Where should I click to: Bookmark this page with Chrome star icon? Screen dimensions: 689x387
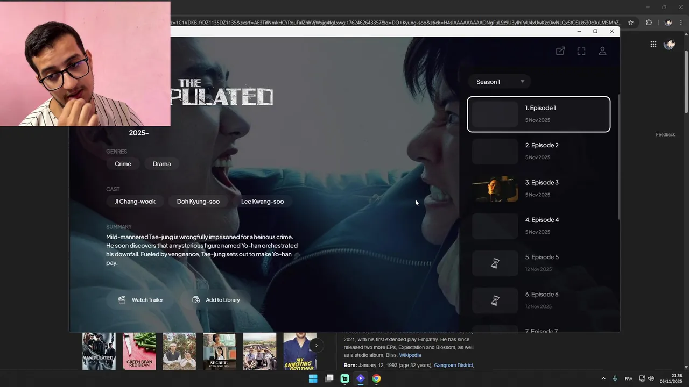[631, 23]
